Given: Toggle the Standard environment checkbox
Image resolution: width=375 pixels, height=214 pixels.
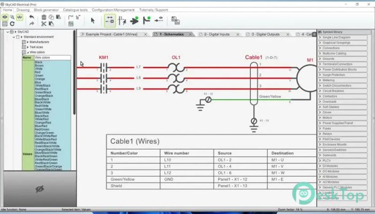Looking at the screenshot, I should click(x=18, y=37).
